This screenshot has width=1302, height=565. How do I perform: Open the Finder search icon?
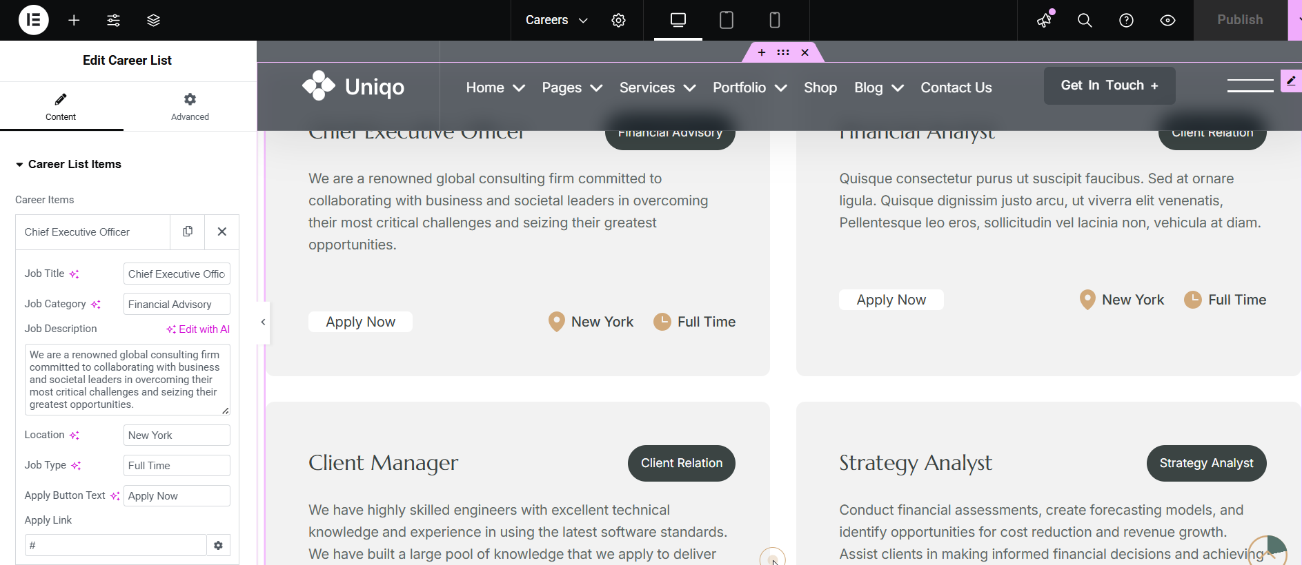(1085, 20)
